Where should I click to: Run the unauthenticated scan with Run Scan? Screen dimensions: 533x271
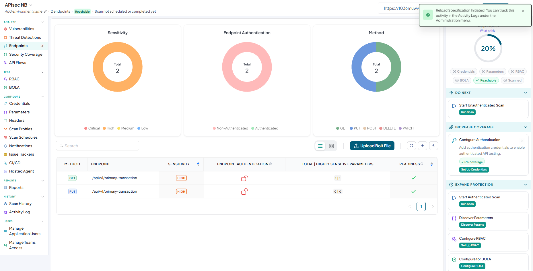tap(467, 112)
